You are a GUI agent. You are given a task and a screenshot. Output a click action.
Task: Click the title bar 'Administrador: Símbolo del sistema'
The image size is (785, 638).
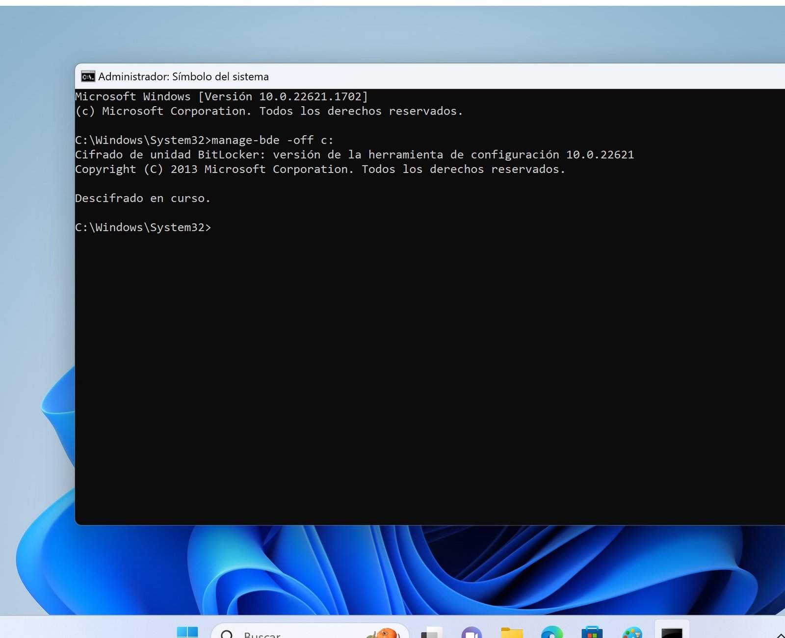[x=183, y=76]
